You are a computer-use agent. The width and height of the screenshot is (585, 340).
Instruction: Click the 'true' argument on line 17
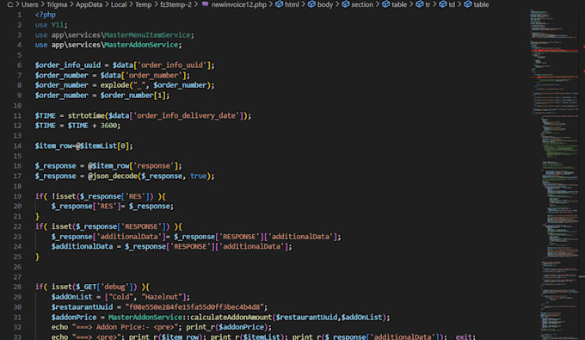pos(199,176)
